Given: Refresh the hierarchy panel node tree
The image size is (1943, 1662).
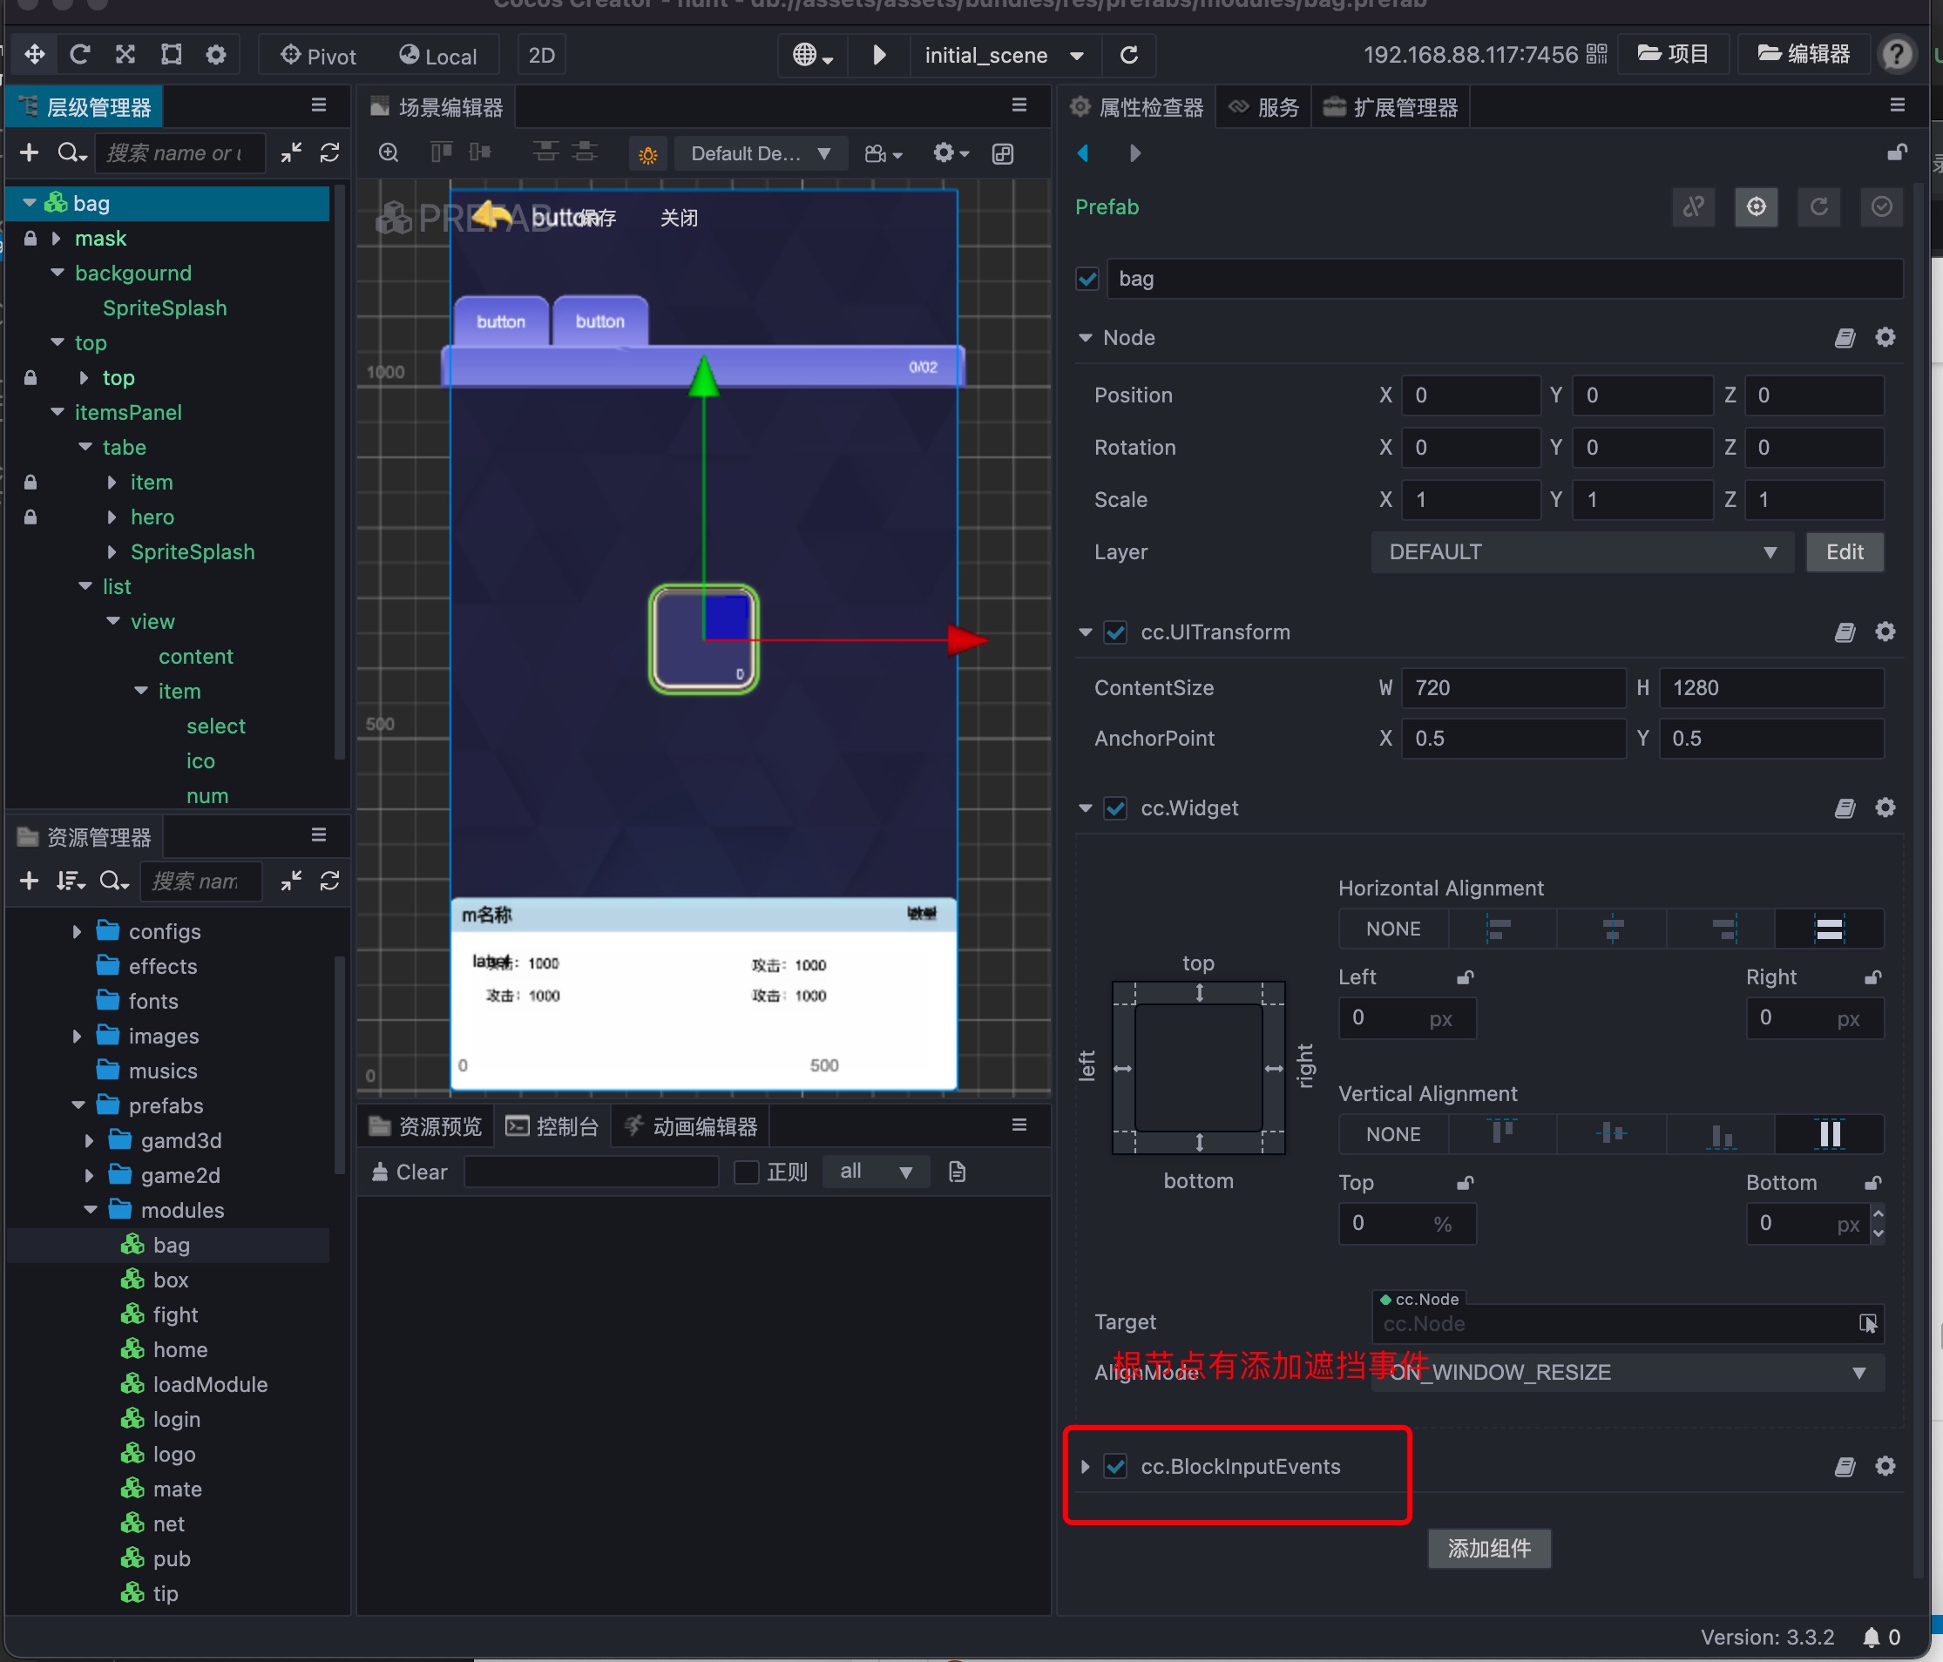Looking at the screenshot, I should pyautogui.click(x=329, y=152).
